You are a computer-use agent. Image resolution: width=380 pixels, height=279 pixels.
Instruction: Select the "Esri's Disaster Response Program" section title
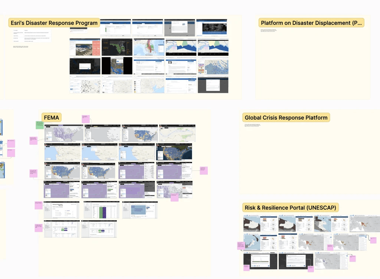point(54,23)
